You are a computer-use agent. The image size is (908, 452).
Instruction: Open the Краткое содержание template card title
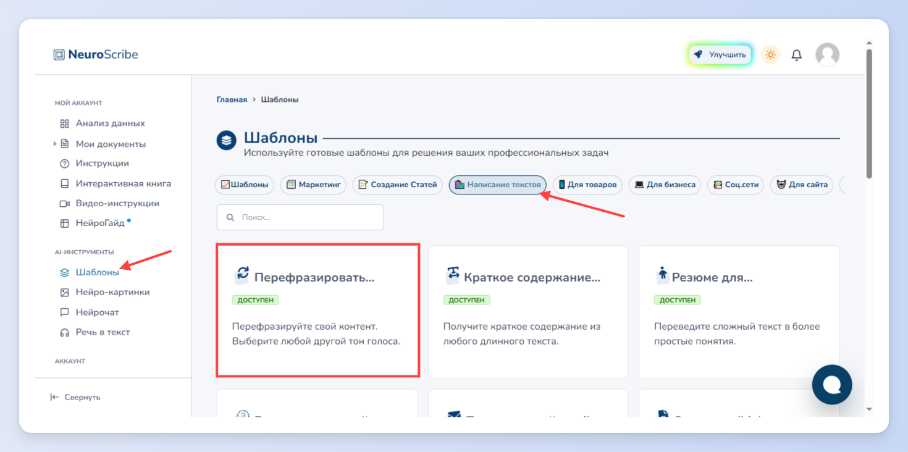532,277
